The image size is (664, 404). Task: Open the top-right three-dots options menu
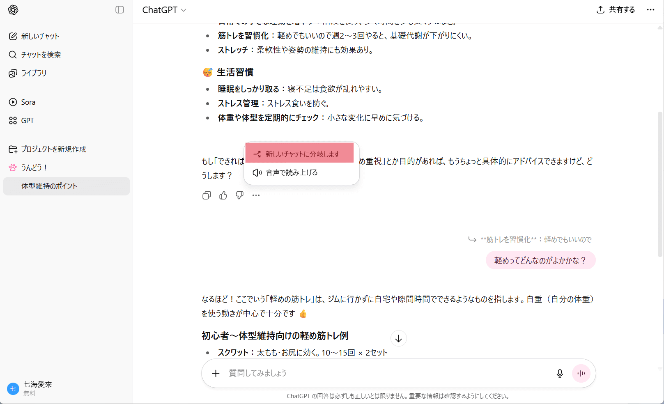[650, 10]
